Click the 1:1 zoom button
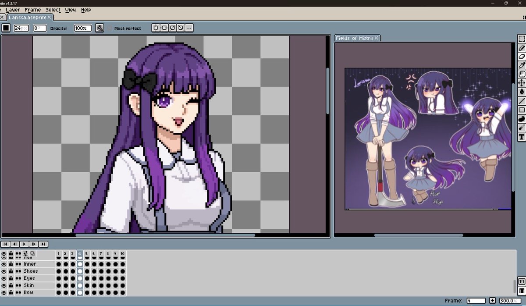This screenshot has width=526, height=306. click(x=522, y=281)
